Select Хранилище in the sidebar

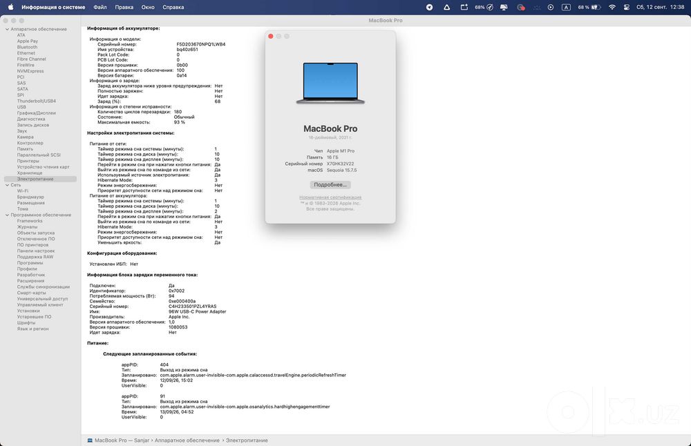tap(30, 173)
